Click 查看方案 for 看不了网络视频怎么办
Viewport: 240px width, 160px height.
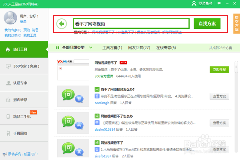tap(219, 96)
